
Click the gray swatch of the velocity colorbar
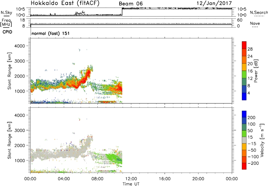coord(244,140)
